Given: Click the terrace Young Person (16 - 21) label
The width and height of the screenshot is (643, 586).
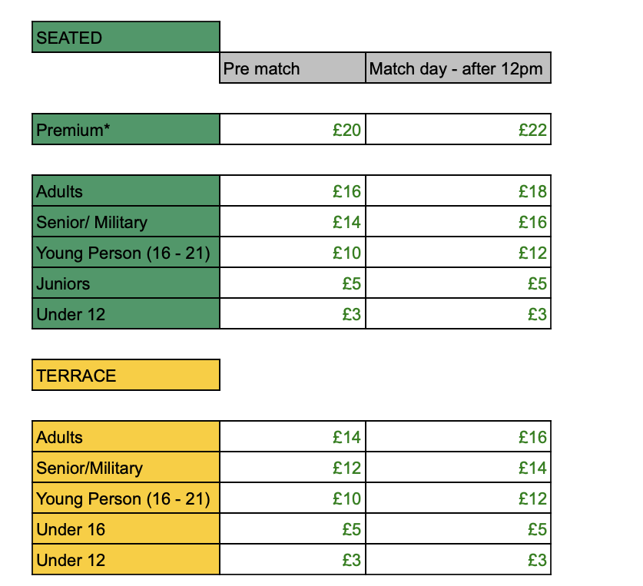Looking at the screenshot, I should pos(126,498).
